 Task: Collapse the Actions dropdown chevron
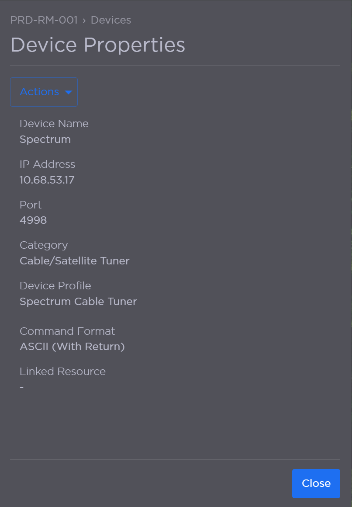(69, 92)
